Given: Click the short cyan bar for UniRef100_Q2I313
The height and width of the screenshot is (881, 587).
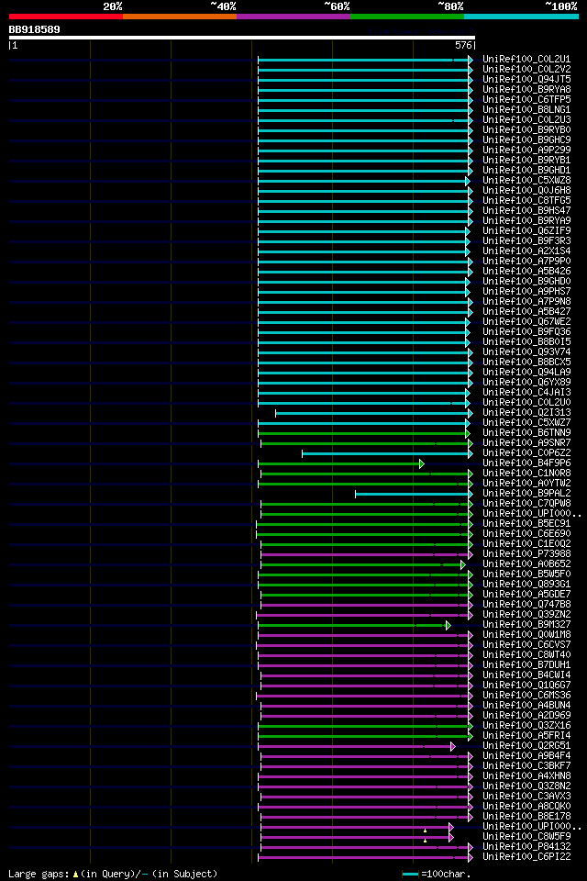Looking at the screenshot, I should pos(374,414).
